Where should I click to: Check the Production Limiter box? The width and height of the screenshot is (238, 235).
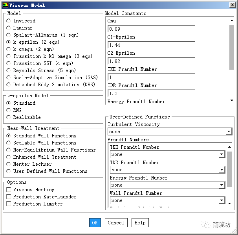[x=9, y=204]
